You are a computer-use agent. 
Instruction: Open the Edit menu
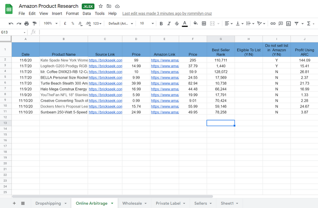point(32,14)
